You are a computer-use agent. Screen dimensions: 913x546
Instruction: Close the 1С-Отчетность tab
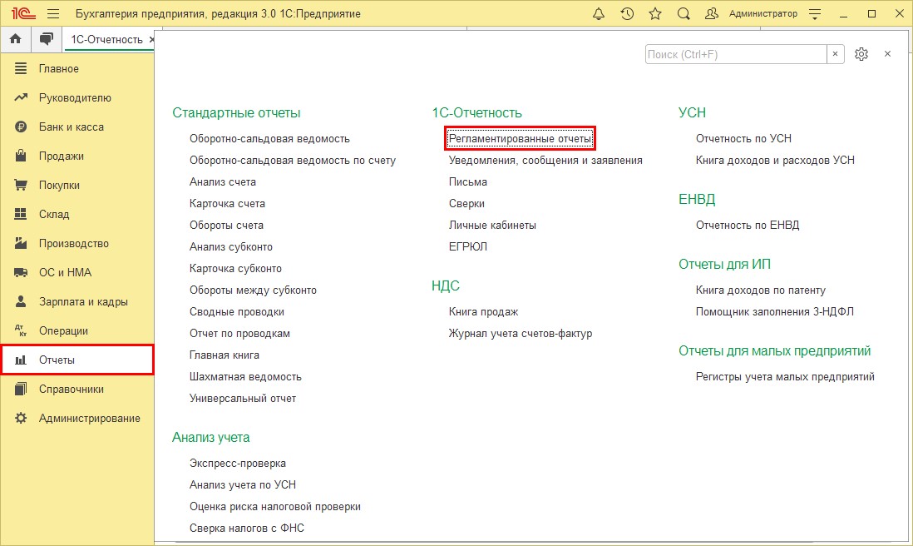[x=151, y=40]
